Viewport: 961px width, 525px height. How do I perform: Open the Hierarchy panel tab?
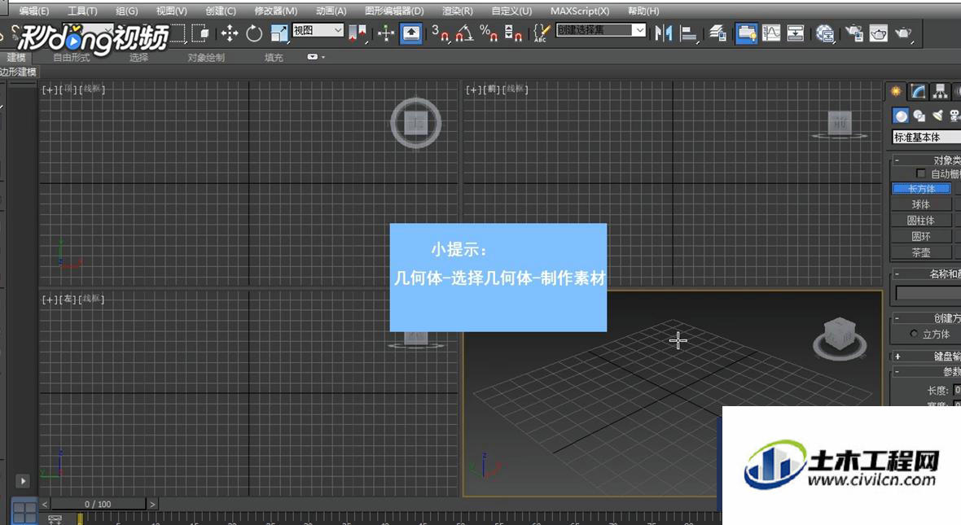click(x=940, y=91)
